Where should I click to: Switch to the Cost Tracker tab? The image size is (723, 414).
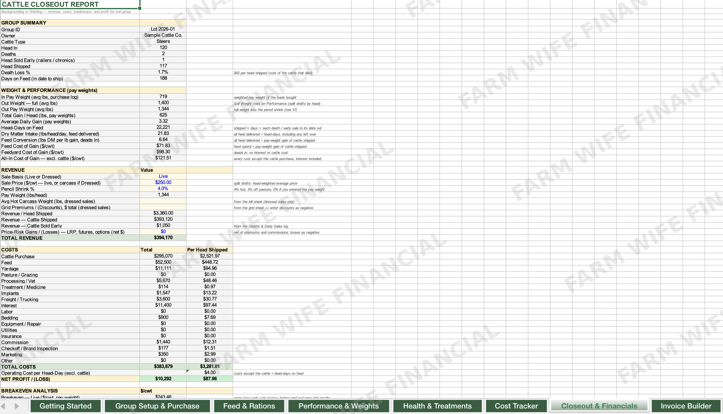pos(516,406)
